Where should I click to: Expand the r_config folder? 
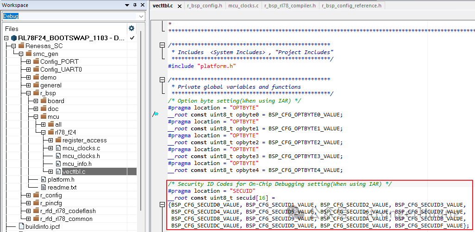(x=29, y=195)
